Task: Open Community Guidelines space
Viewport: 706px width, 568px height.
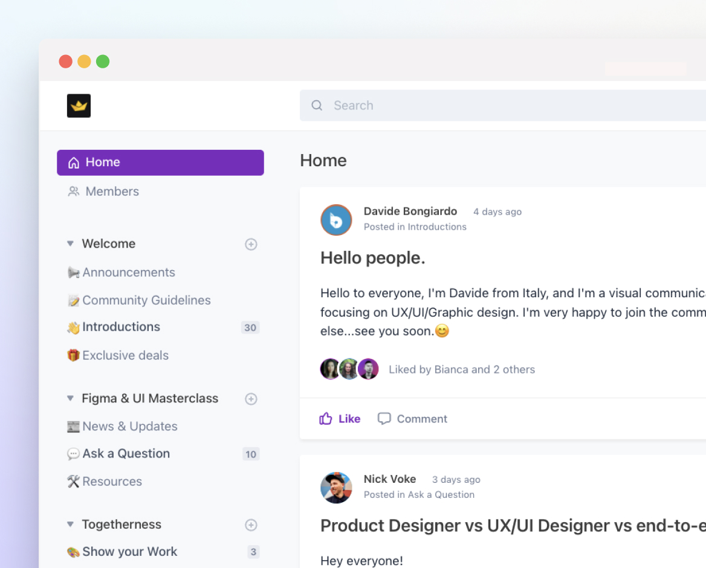Action: tap(146, 300)
